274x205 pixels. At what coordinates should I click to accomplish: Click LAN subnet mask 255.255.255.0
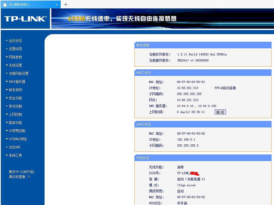tap(188, 146)
